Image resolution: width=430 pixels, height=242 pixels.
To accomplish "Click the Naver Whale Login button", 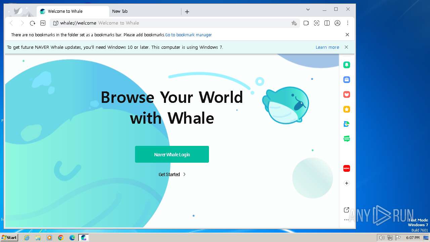I will click(172, 154).
